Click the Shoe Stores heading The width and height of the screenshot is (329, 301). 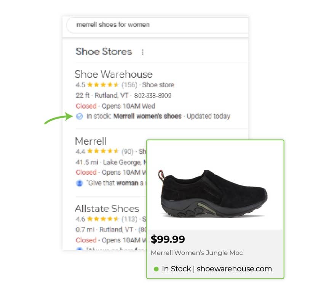[x=104, y=52]
